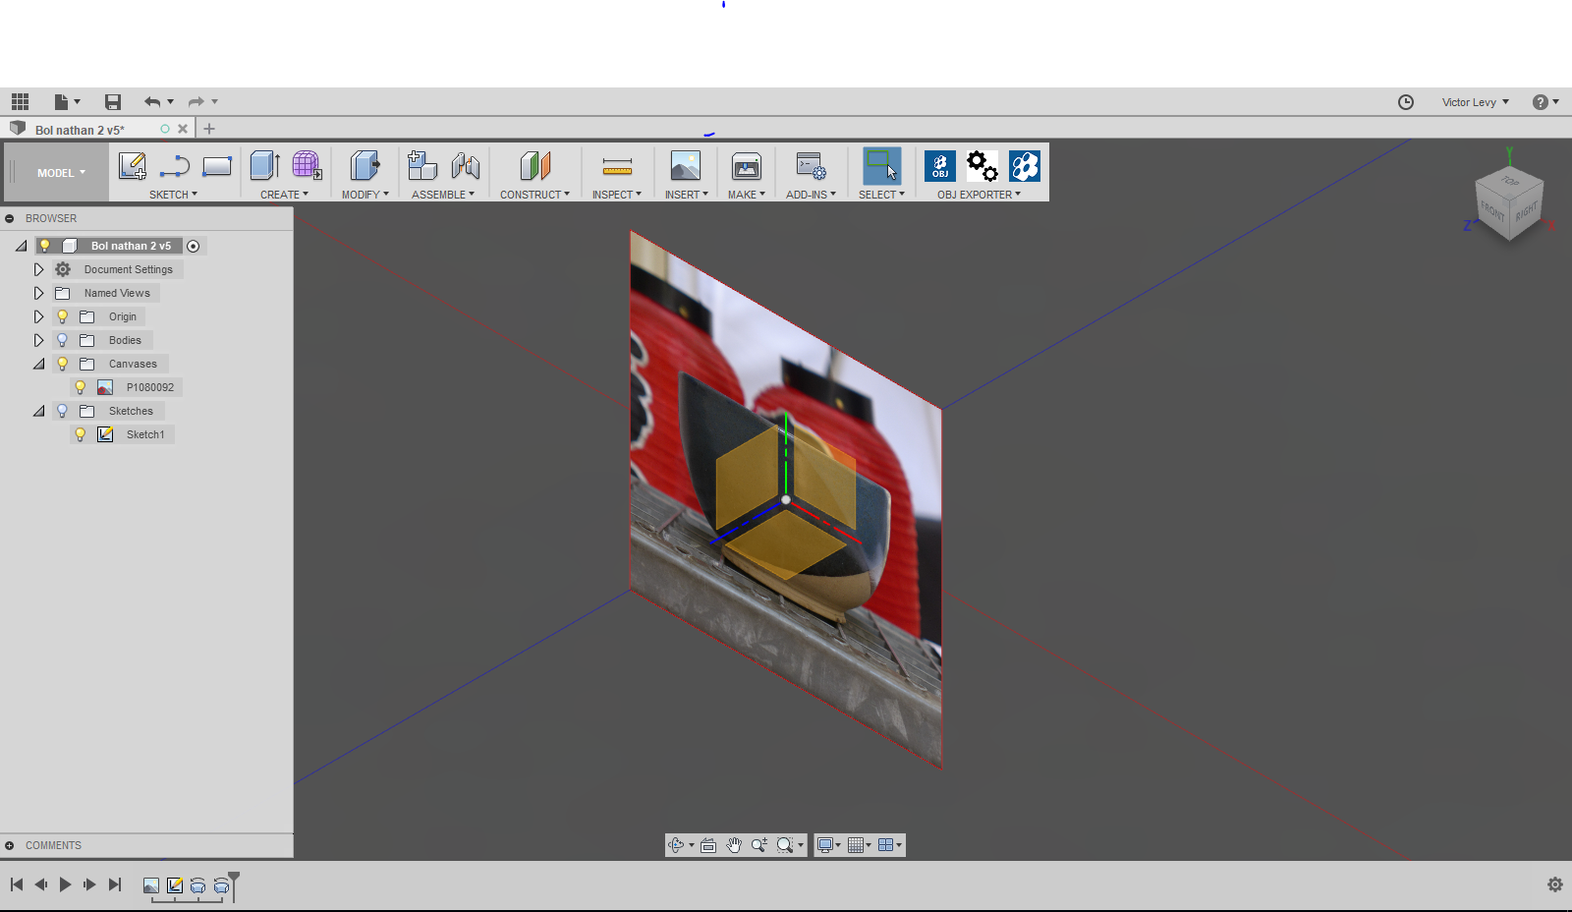Collapse the Canvases folder
The image size is (1572, 912).
click(39, 364)
